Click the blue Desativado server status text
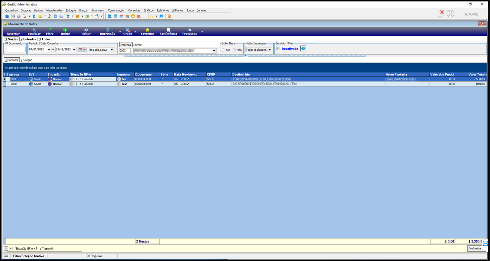This screenshot has height=261, width=490. pyautogui.click(x=290, y=49)
